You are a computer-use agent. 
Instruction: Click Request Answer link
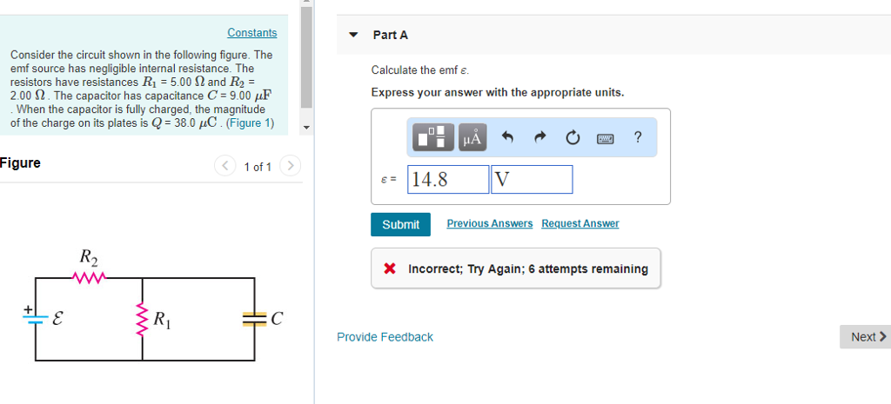[580, 223]
